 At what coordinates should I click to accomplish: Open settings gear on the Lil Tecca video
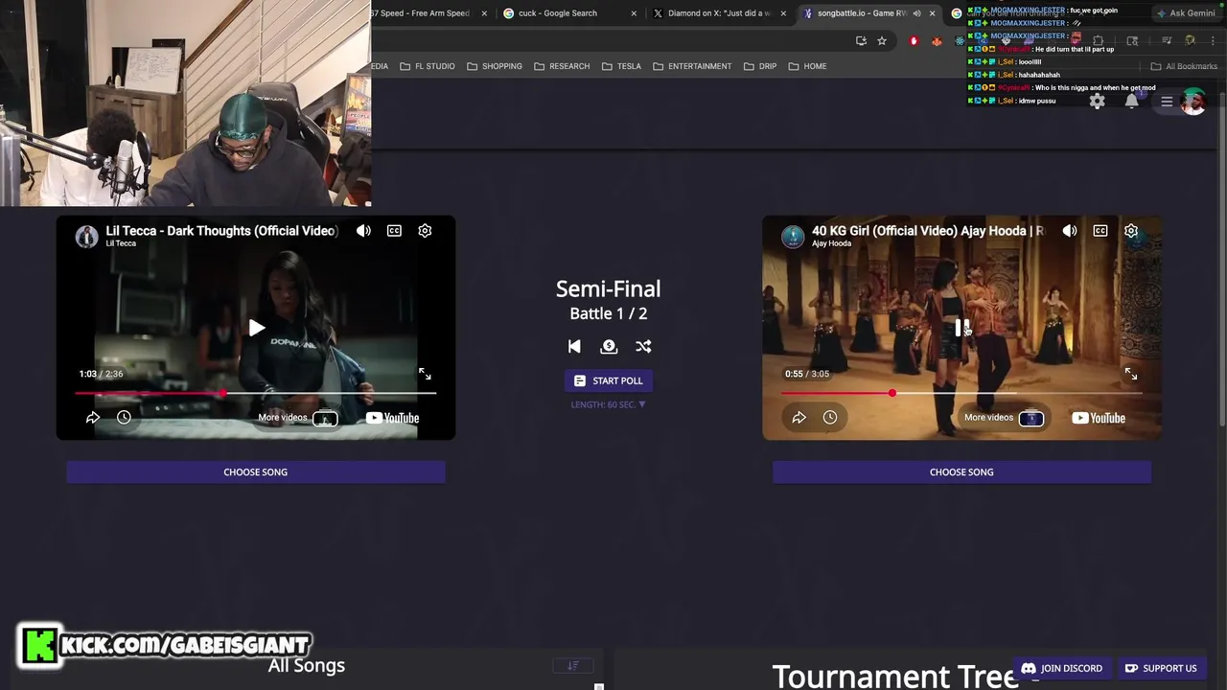coord(425,231)
